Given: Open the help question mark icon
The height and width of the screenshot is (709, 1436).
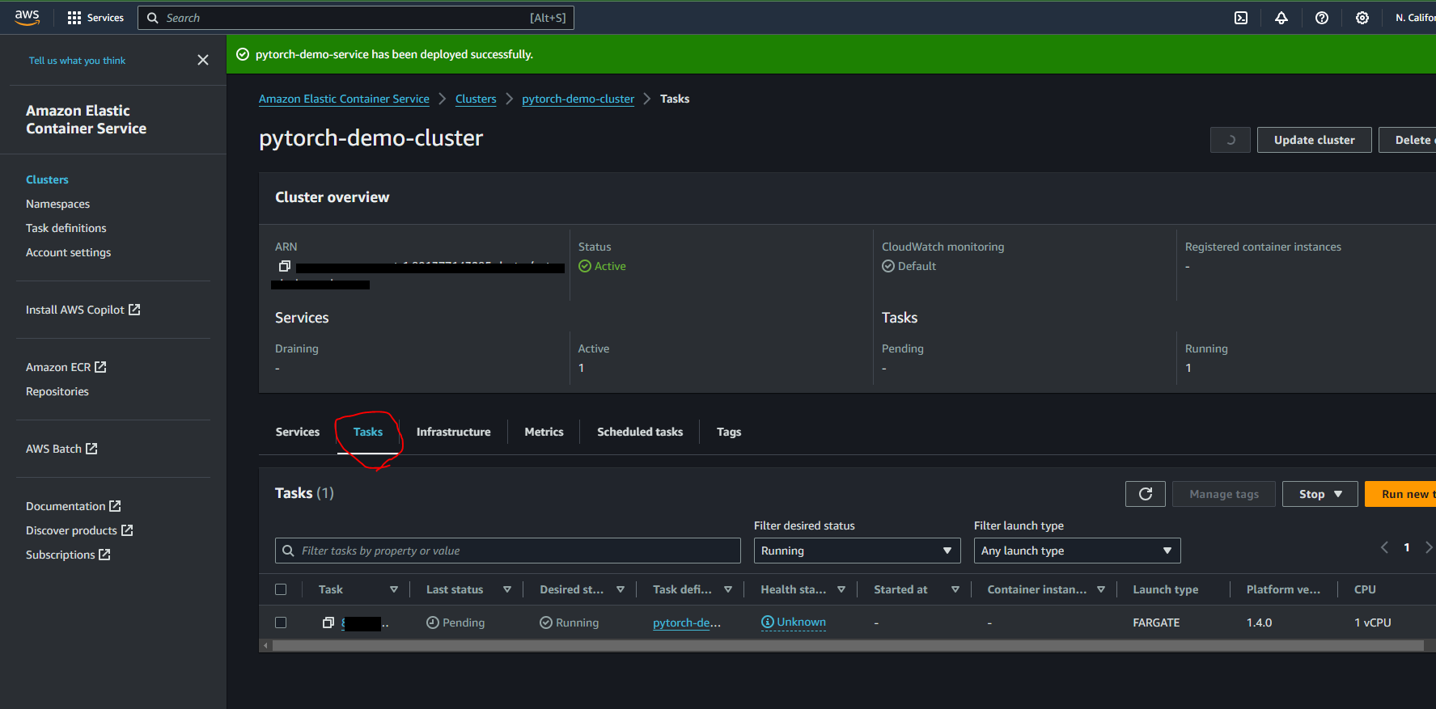Looking at the screenshot, I should pos(1322,18).
